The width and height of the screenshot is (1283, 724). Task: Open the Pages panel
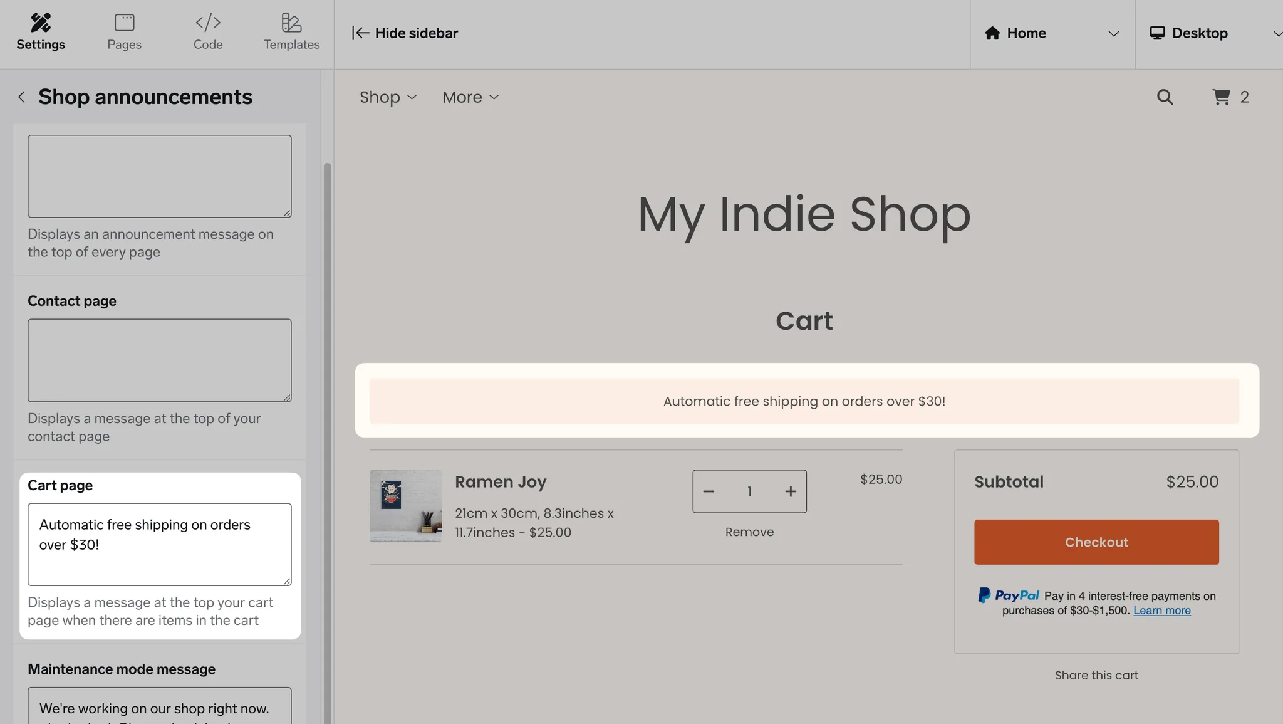tap(124, 33)
